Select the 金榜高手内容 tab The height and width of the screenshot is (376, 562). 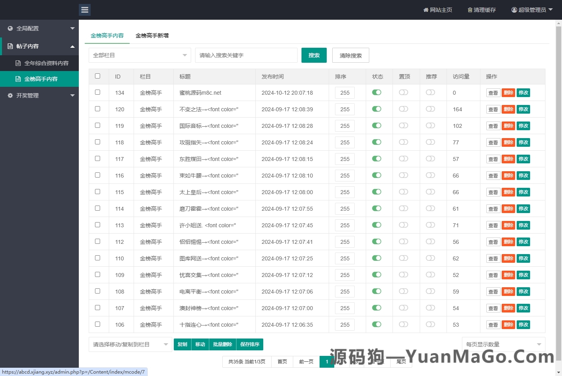click(107, 35)
